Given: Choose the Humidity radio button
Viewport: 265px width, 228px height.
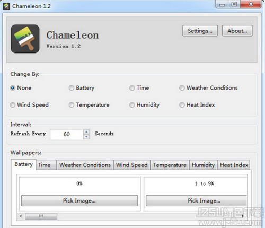Looking at the screenshot, I should pyautogui.click(x=132, y=105).
